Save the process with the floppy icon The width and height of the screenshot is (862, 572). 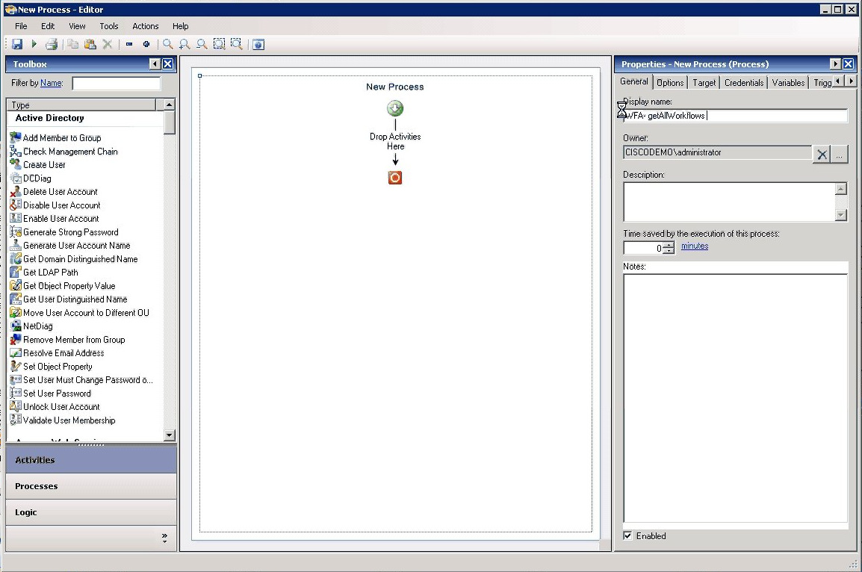pos(17,44)
